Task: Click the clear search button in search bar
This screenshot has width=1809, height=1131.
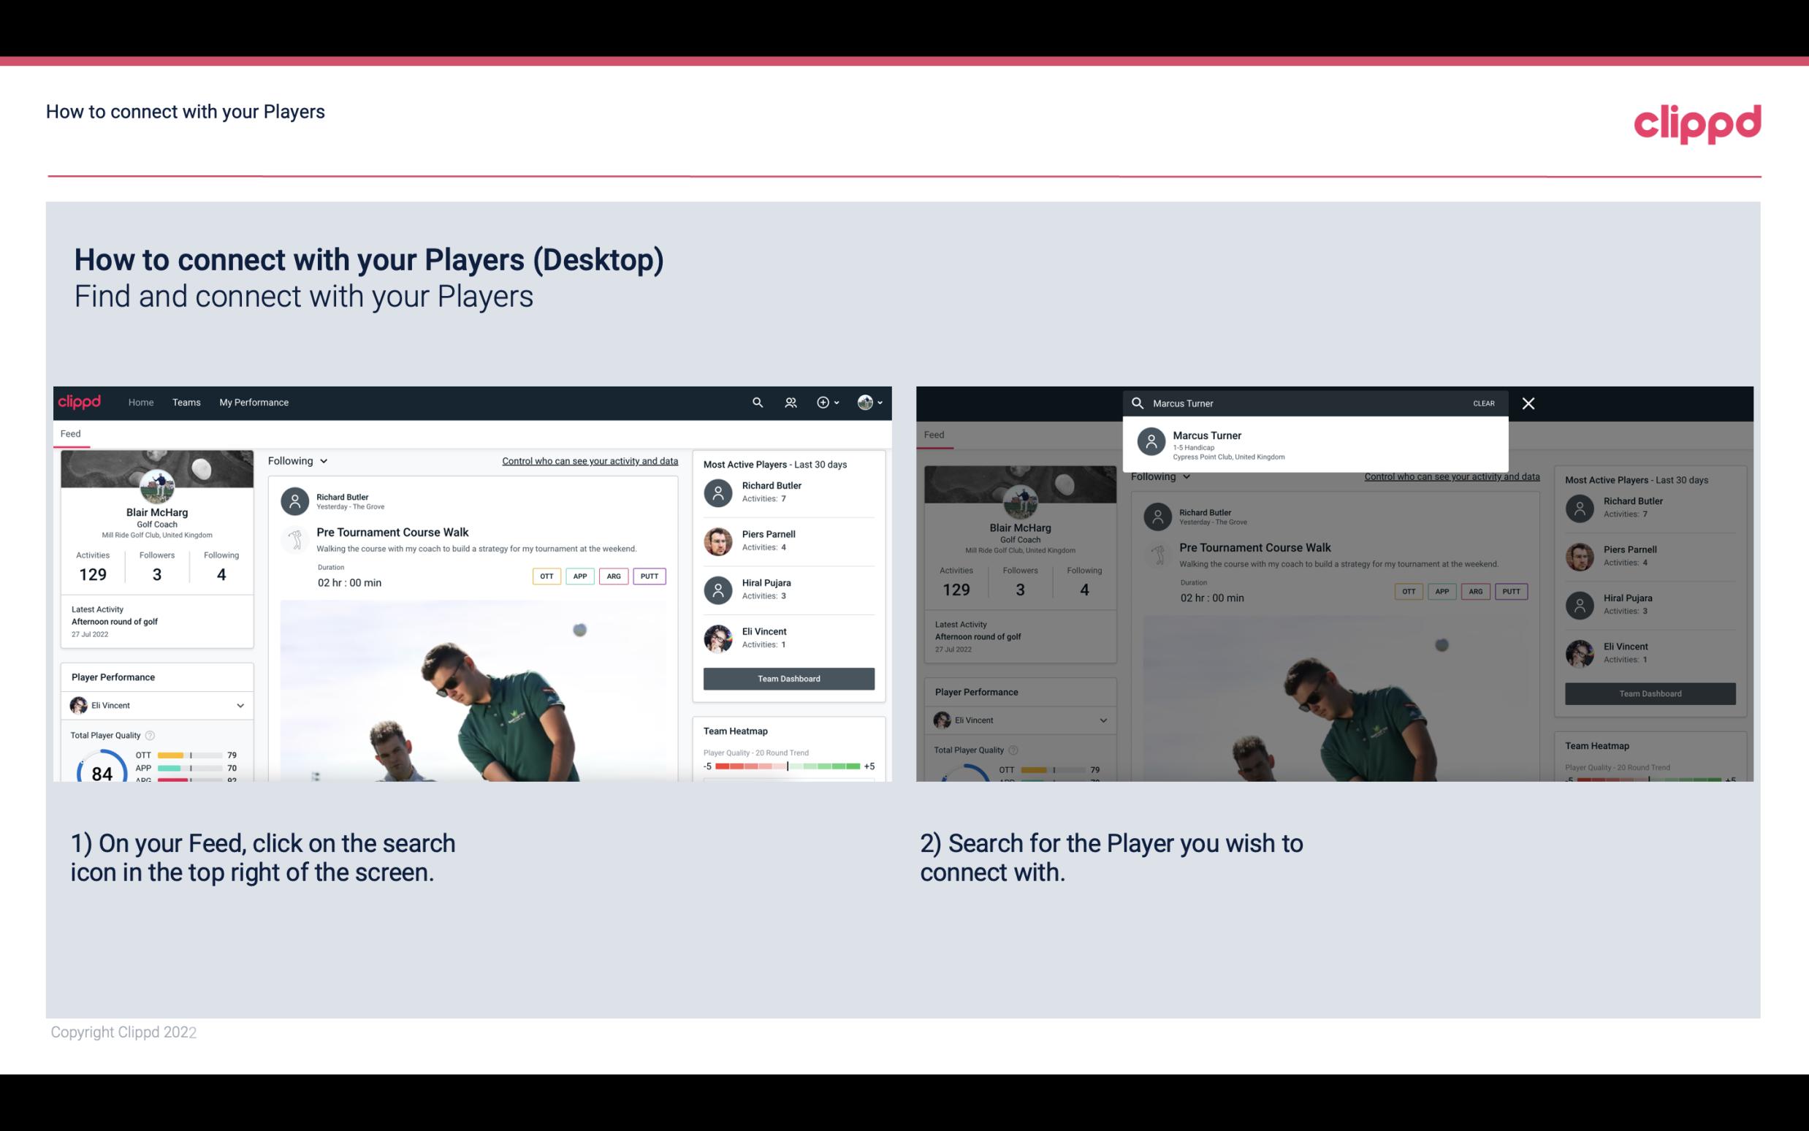Action: tap(1482, 403)
